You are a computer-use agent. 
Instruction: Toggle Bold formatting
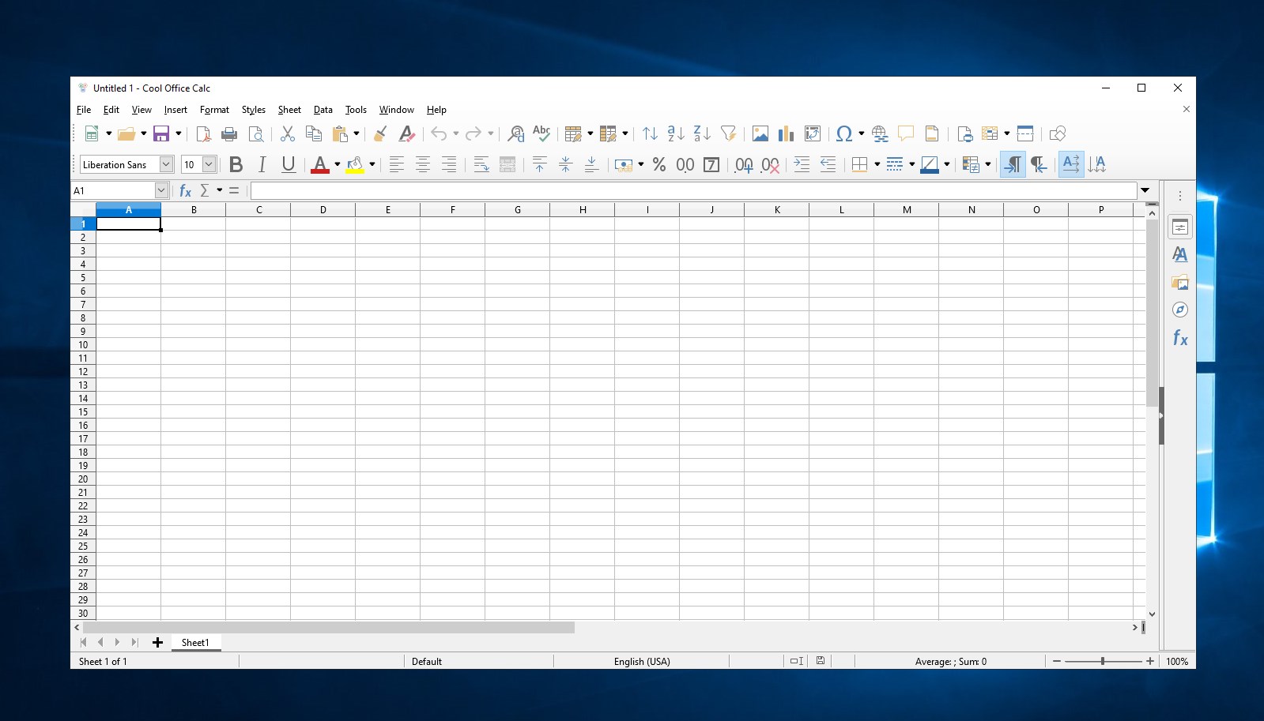coord(236,164)
